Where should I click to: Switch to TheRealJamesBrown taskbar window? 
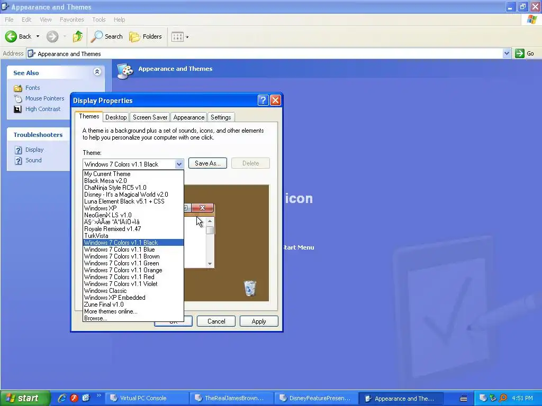232,399
